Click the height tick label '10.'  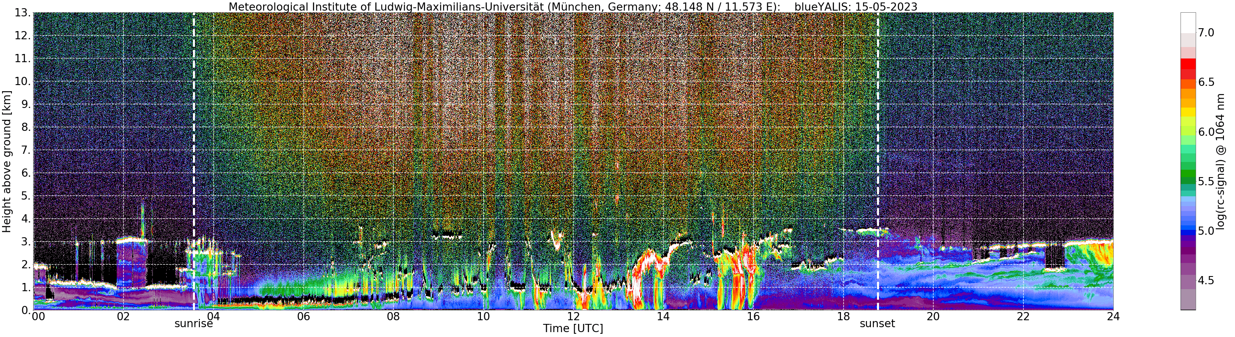point(23,81)
